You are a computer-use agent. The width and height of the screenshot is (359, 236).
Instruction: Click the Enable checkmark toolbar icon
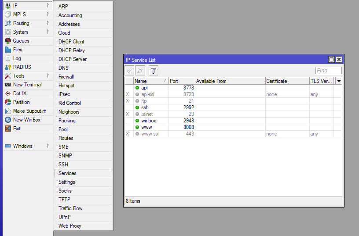(129, 71)
